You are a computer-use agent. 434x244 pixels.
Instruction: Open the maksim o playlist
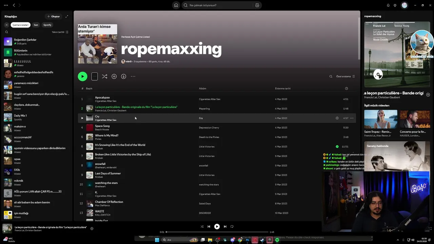click(x=37, y=128)
